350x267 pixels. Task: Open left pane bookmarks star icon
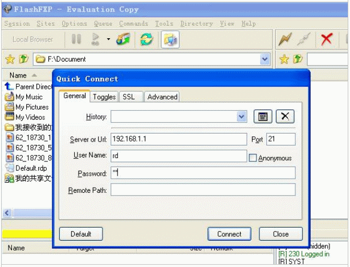point(10,59)
